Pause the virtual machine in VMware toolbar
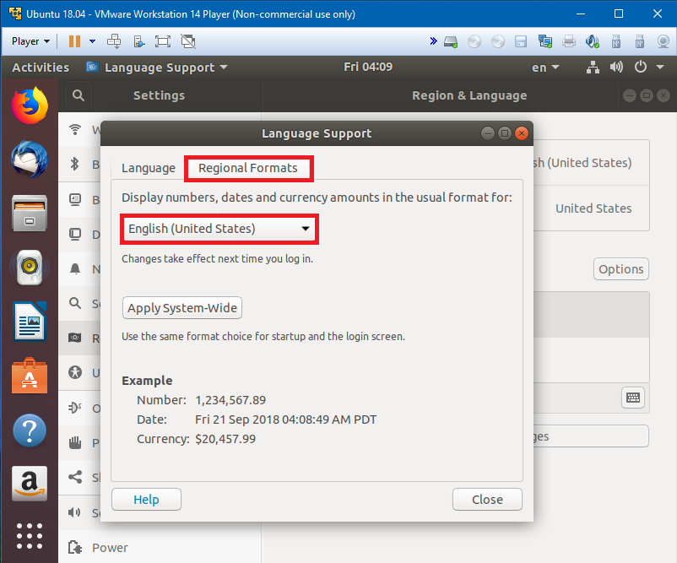Image resolution: width=677 pixels, height=563 pixels. [74, 41]
